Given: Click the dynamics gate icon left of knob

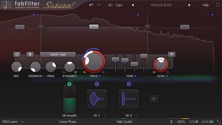Looking at the screenshot, I should tap(64, 72).
